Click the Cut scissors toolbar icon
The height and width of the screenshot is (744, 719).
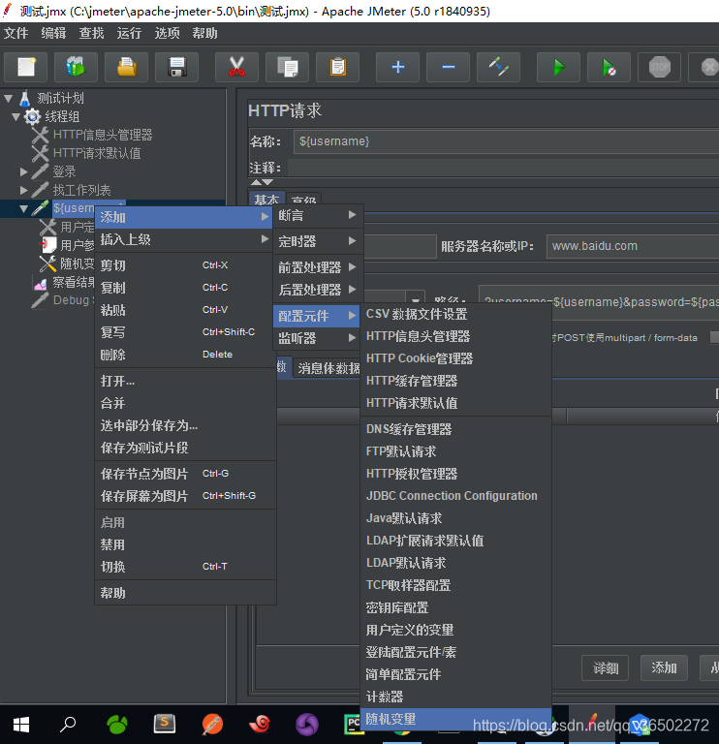click(x=236, y=67)
